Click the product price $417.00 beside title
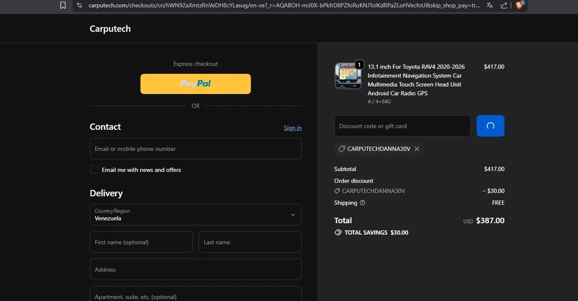Image resolution: width=578 pixels, height=301 pixels. click(x=494, y=67)
